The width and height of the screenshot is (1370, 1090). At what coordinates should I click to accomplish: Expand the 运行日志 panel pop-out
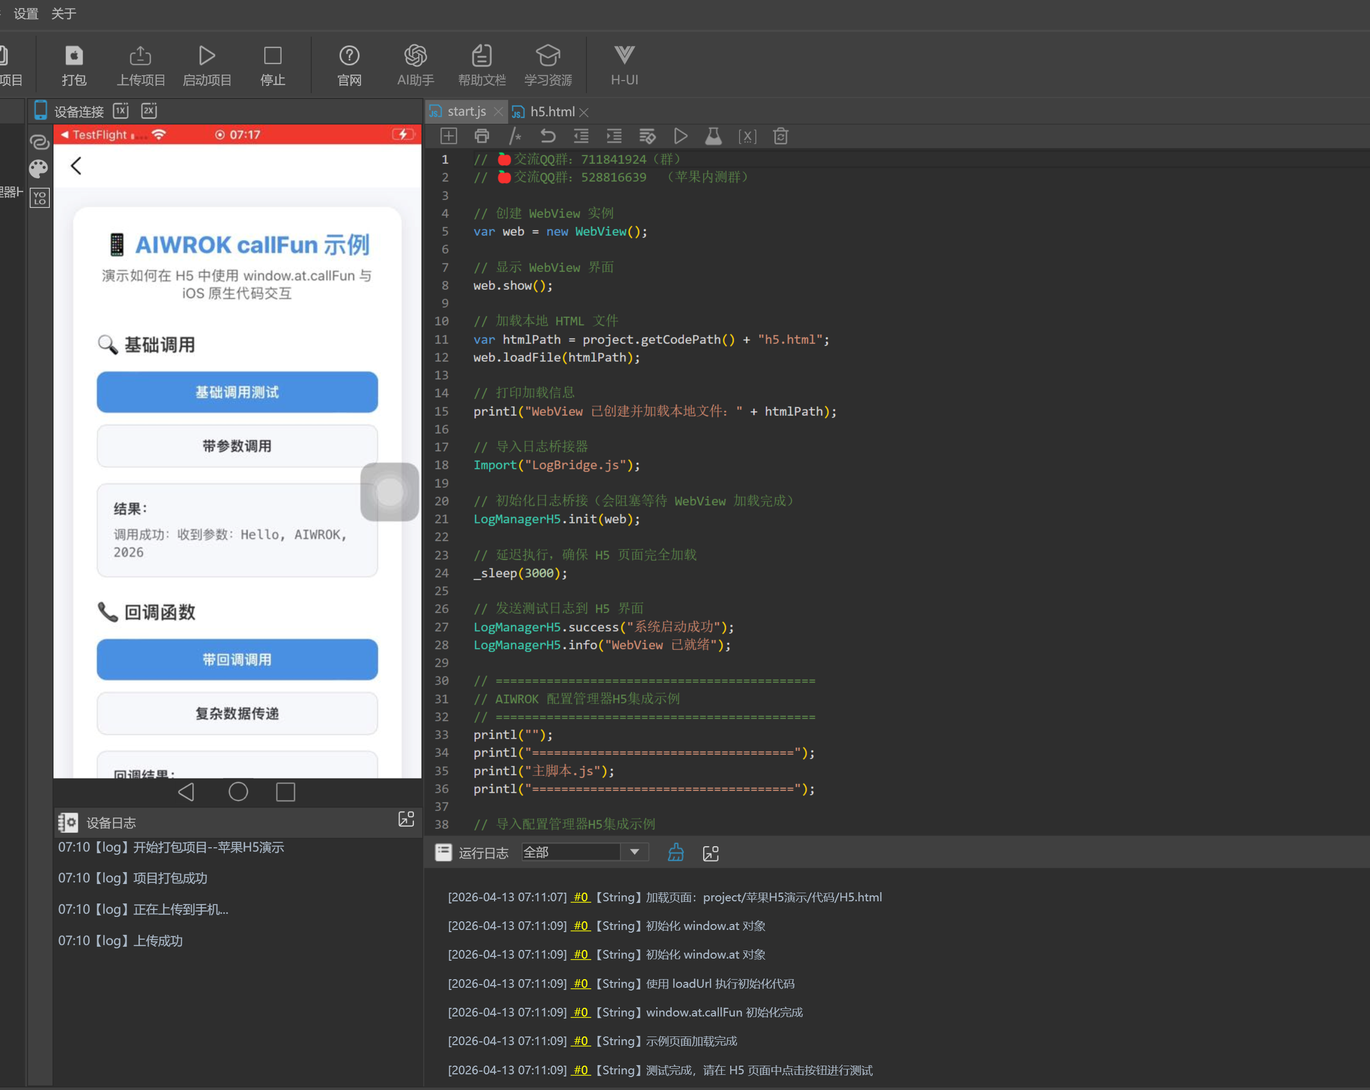tap(711, 853)
